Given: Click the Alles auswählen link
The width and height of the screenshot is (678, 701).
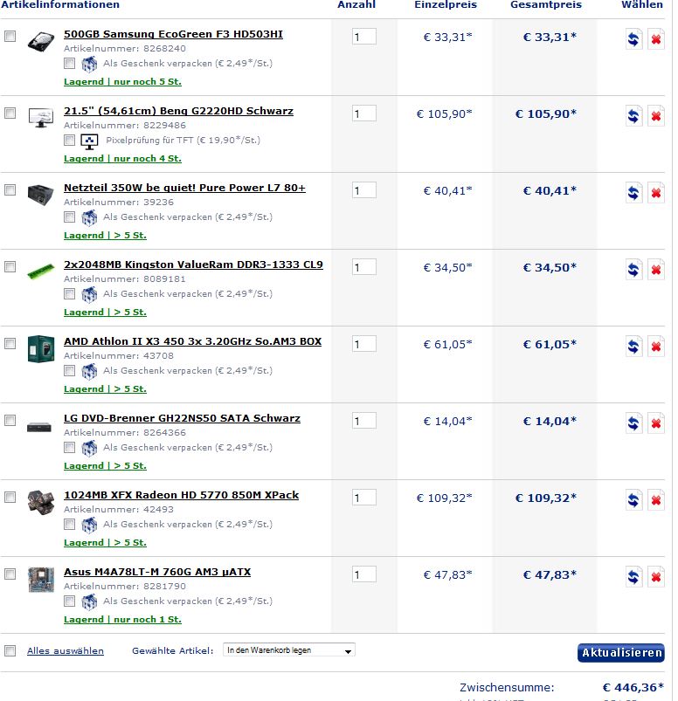Looking at the screenshot, I should pyautogui.click(x=66, y=651).
